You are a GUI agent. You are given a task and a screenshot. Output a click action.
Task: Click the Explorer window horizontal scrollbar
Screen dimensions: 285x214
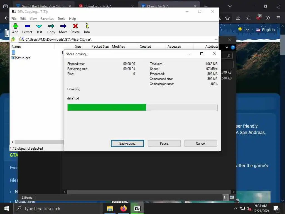pos(149,192)
